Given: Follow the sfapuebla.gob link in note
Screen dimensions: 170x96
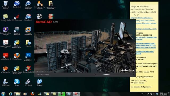Looking at the screenshot, I should (x=146, y=38).
